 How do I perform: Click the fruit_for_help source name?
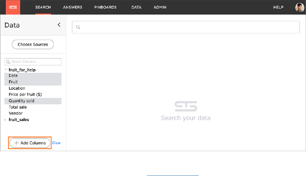(22, 70)
